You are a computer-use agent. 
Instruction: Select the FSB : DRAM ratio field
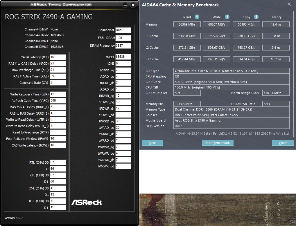point(123,38)
